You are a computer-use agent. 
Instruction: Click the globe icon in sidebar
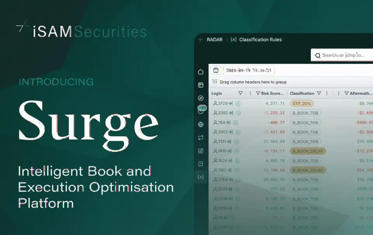(x=200, y=124)
